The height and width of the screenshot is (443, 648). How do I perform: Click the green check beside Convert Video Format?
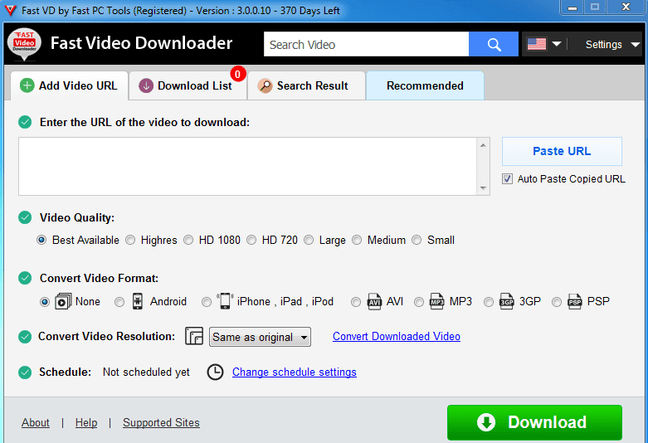point(25,278)
